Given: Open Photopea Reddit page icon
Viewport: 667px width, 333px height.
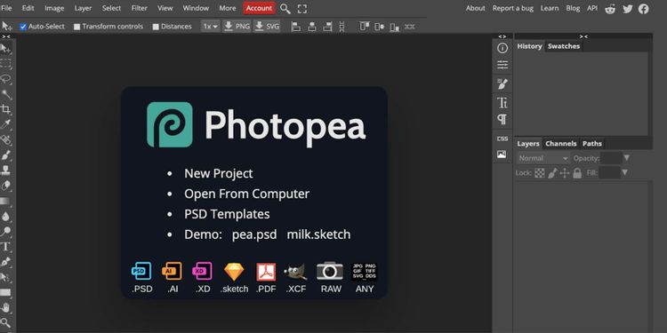Looking at the screenshot, I should 610,9.
